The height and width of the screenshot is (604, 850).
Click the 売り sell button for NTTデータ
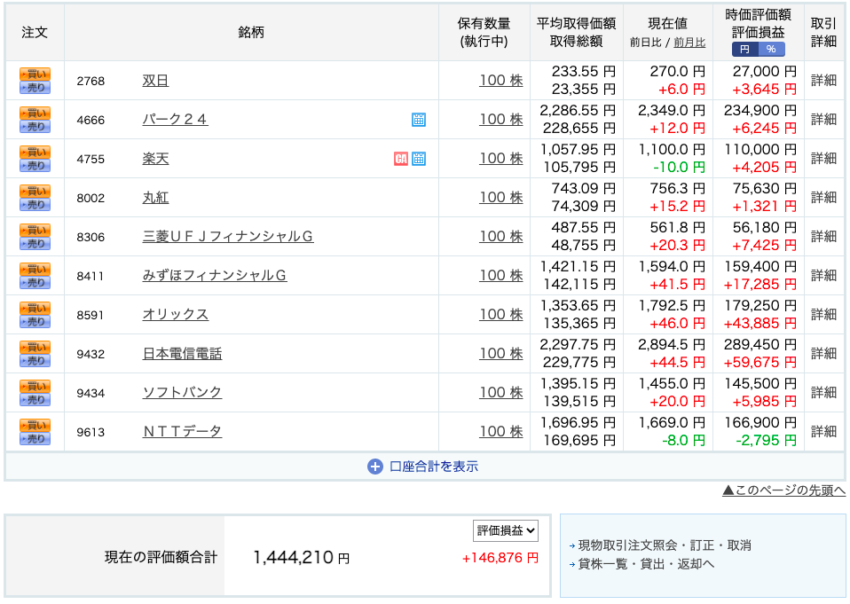coord(35,438)
